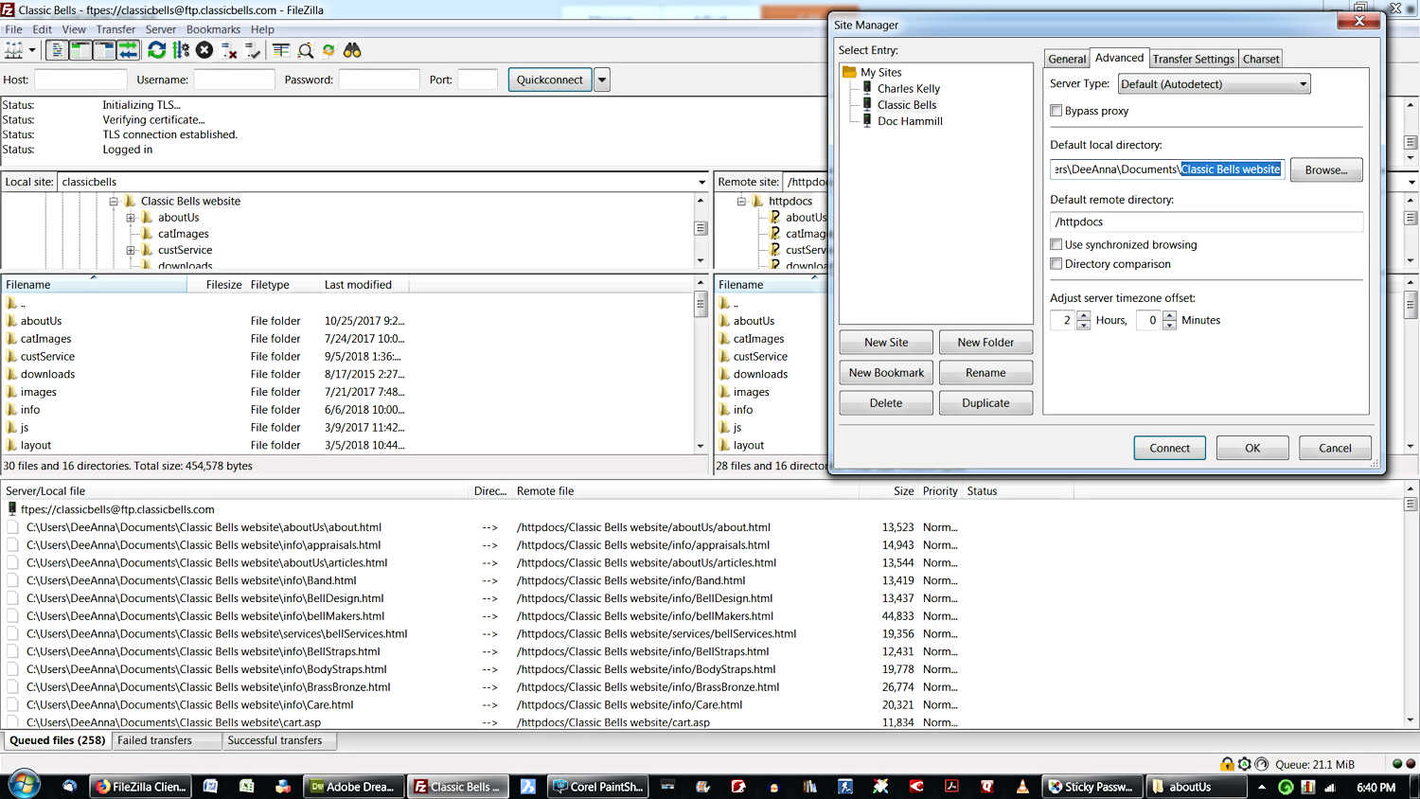Click Connect in Site Manager
The width and height of the screenshot is (1420, 799).
[x=1170, y=448]
